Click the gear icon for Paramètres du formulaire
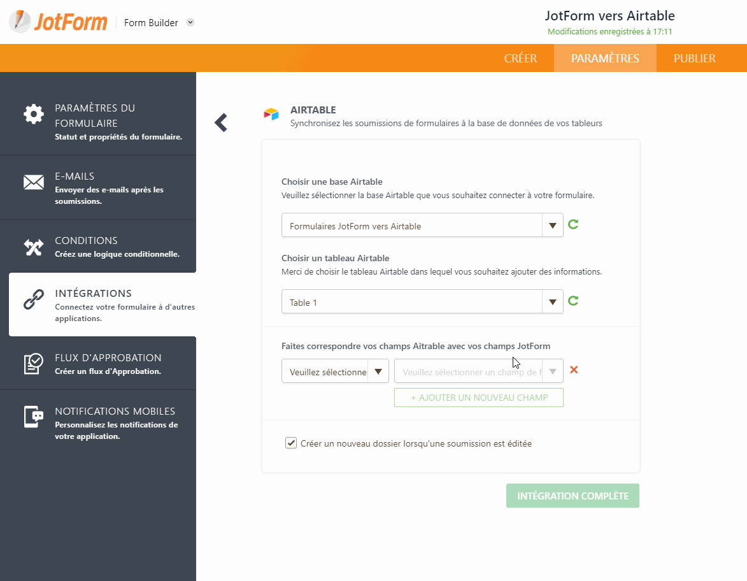The height and width of the screenshot is (581, 747). pyautogui.click(x=34, y=115)
